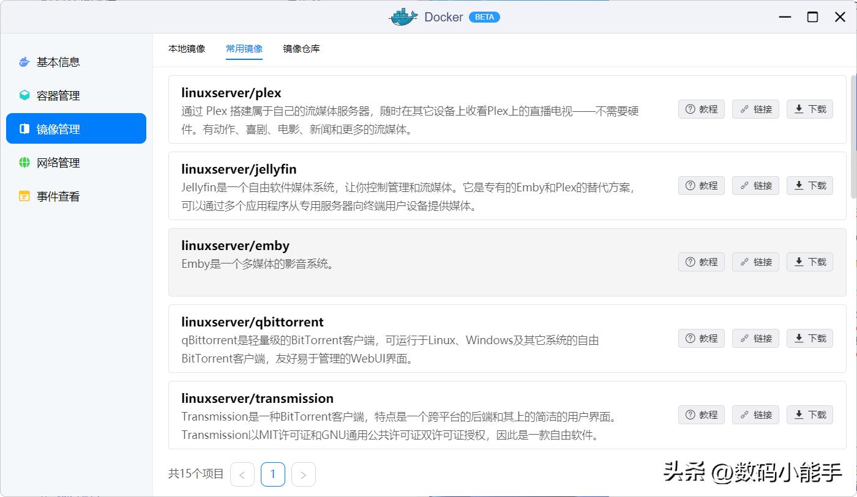The height and width of the screenshot is (497, 857).
Task: Click the download icon for linuxserver/emby
Action: click(x=799, y=262)
